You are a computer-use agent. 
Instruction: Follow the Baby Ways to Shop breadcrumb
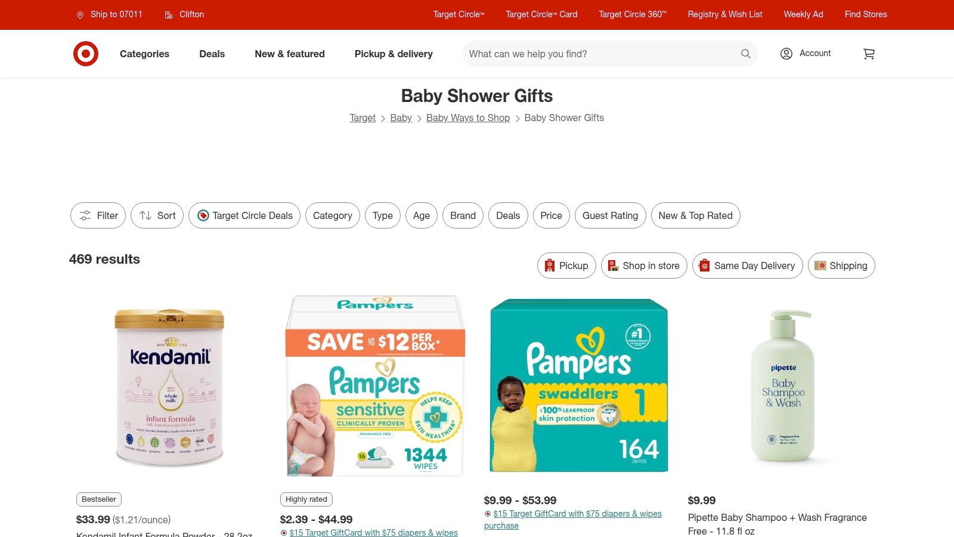pyautogui.click(x=468, y=118)
